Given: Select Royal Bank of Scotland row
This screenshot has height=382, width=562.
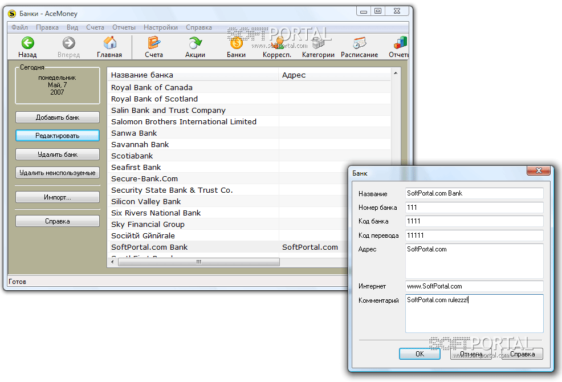Looking at the screenshot, I should click(249, 99).
